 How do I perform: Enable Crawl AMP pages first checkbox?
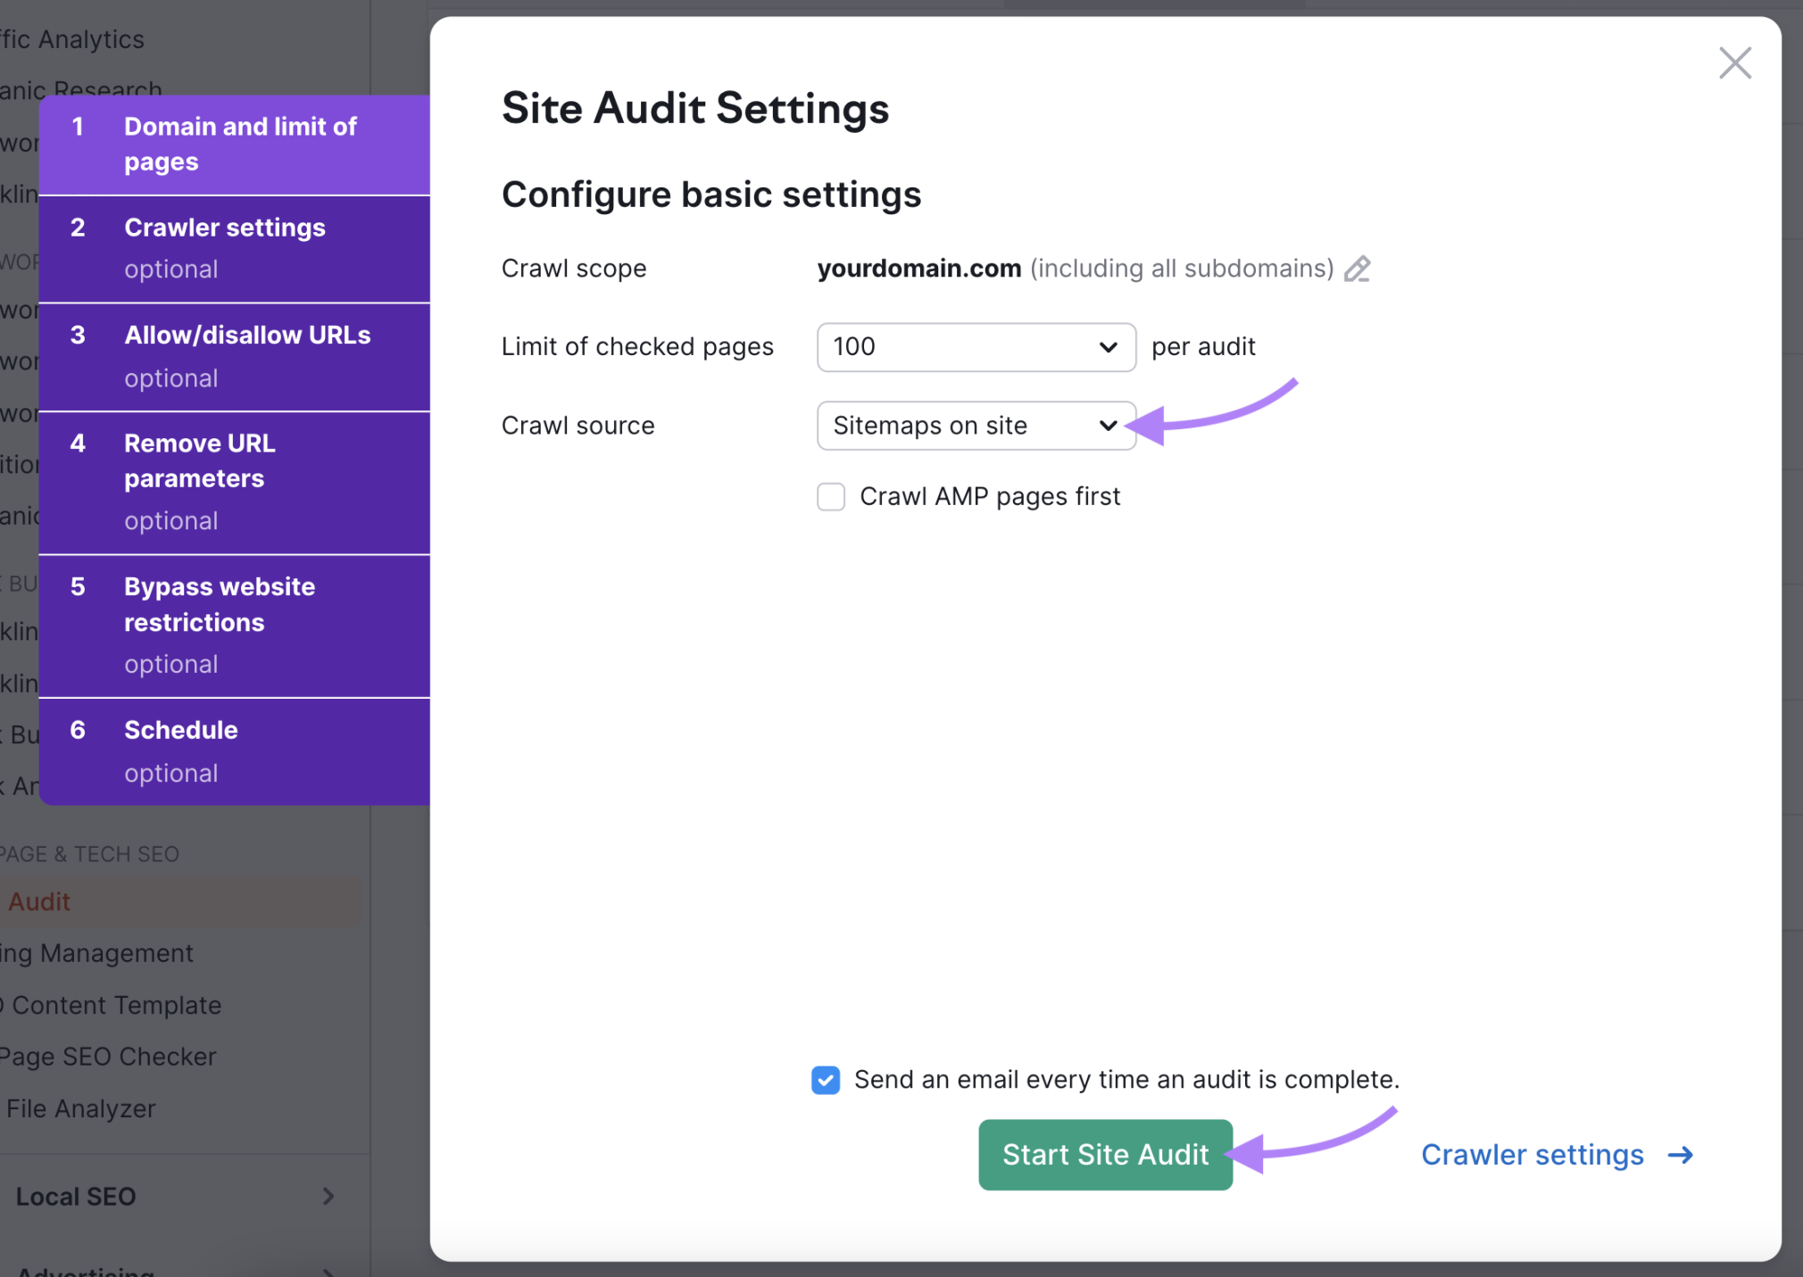[831, 497]
